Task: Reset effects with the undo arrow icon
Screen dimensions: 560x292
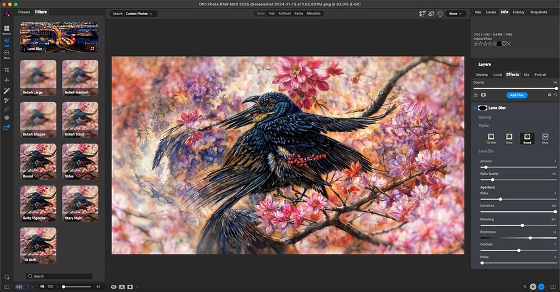Action: pos(555,95)
